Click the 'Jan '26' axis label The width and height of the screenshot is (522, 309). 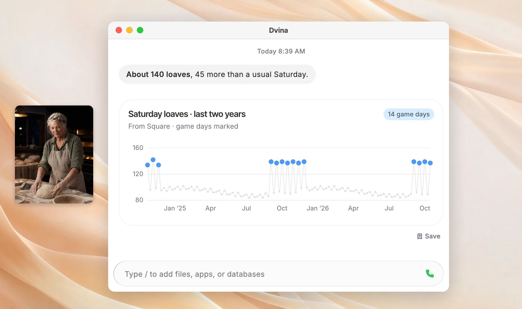tap(317, 208)
